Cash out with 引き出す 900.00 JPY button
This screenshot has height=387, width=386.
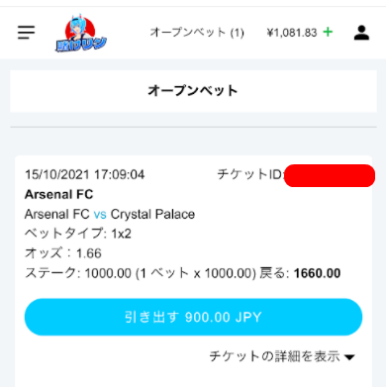click(x=193, y=317)
